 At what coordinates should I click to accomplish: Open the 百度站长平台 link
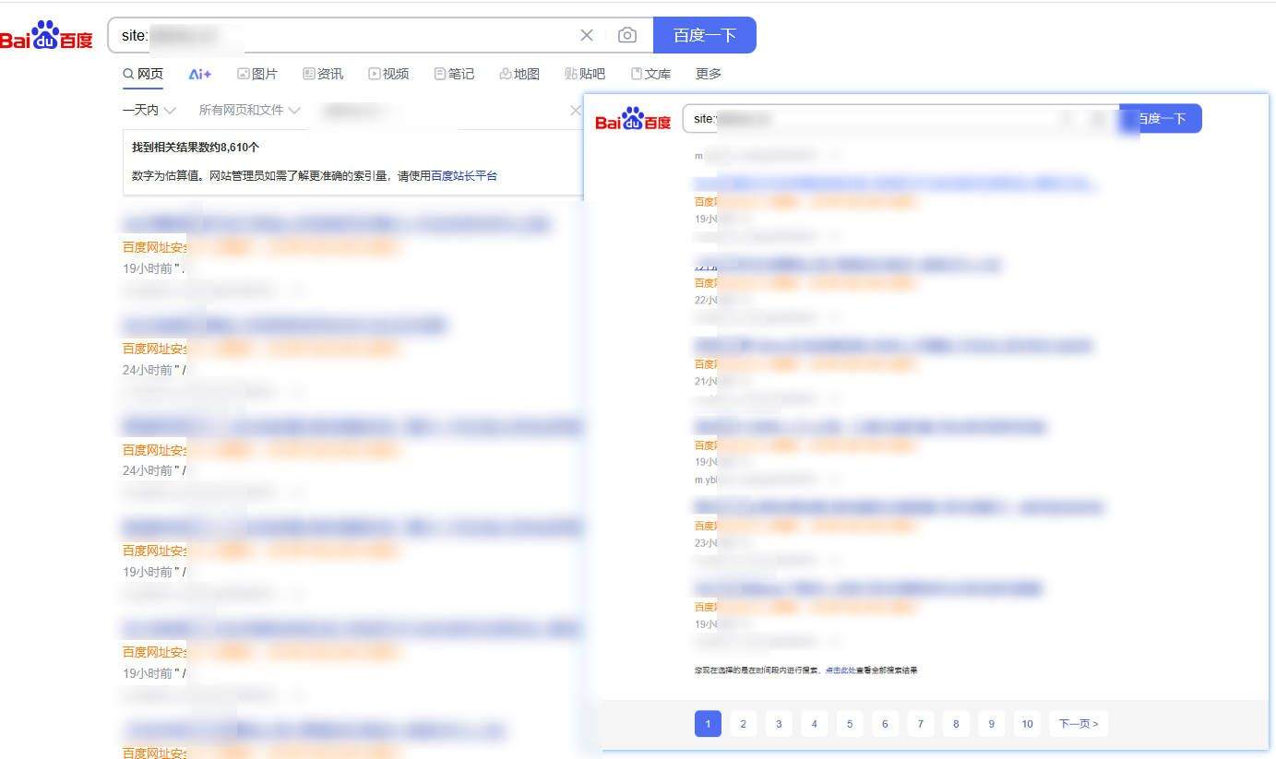coord(464,175)
